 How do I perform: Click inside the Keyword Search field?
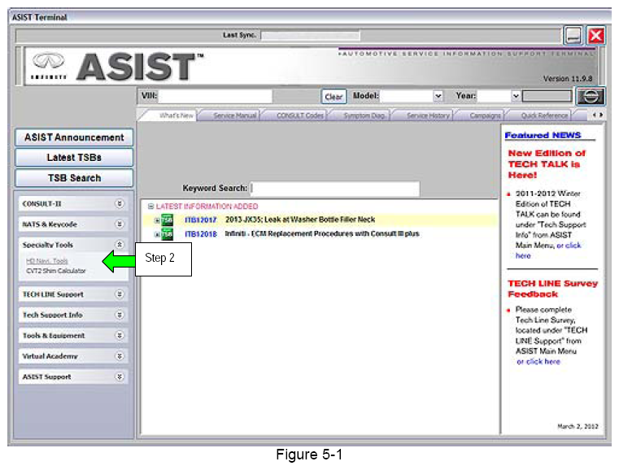coord(335,189)
